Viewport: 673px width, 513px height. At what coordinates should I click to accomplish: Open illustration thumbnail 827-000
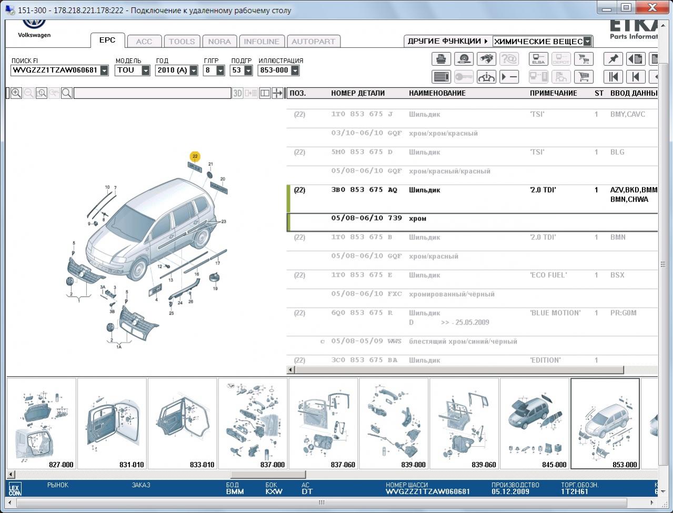(x=42, y=424)
